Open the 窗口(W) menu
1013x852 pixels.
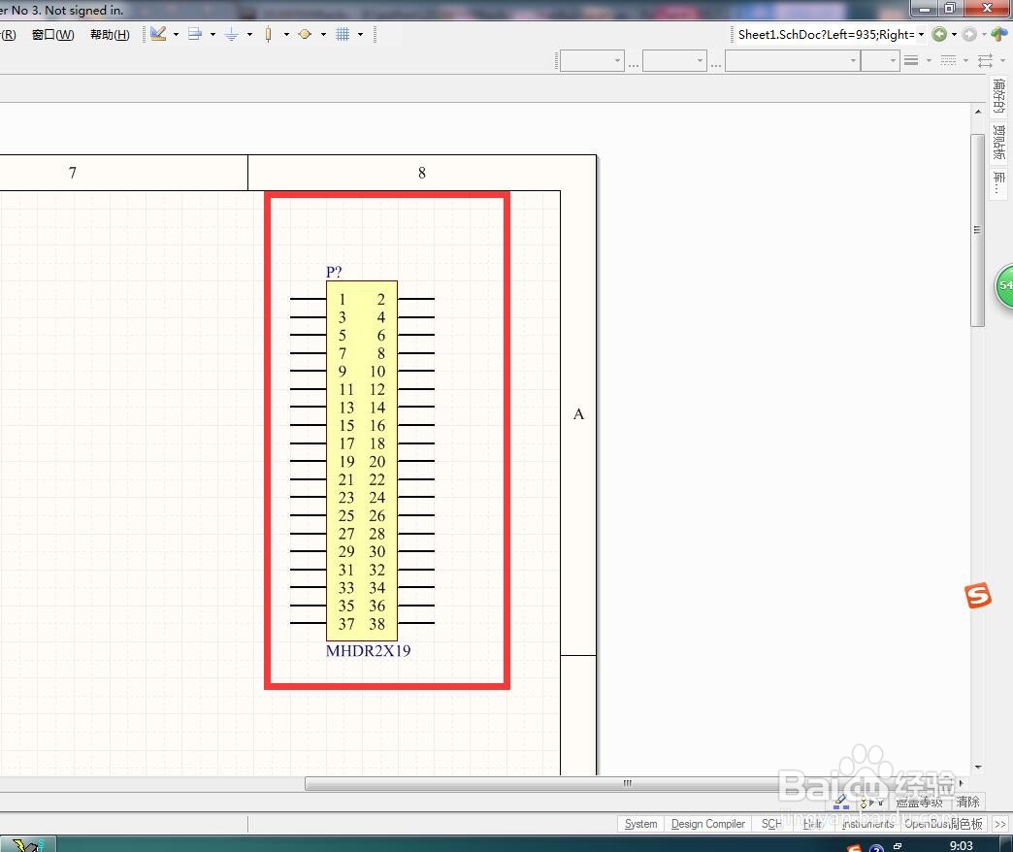(x=53, y=35)
